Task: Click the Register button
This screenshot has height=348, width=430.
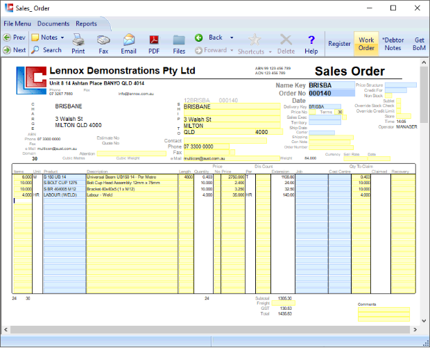Action: pos(340,44)
